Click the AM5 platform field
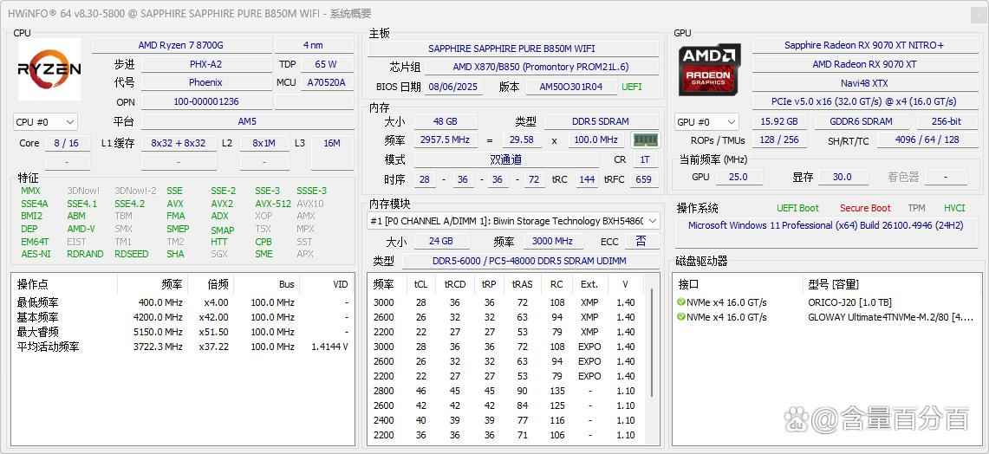Image resolution: width=989 pixels, height=454 pixels. coord(247,121)
